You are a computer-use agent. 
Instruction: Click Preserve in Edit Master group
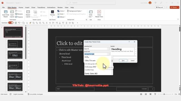coord(19,17)
